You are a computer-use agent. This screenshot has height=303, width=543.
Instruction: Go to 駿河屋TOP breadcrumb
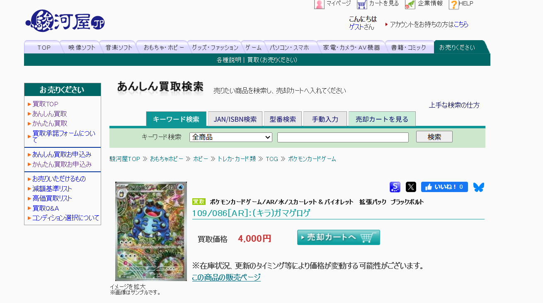click(x=125, y=159)
